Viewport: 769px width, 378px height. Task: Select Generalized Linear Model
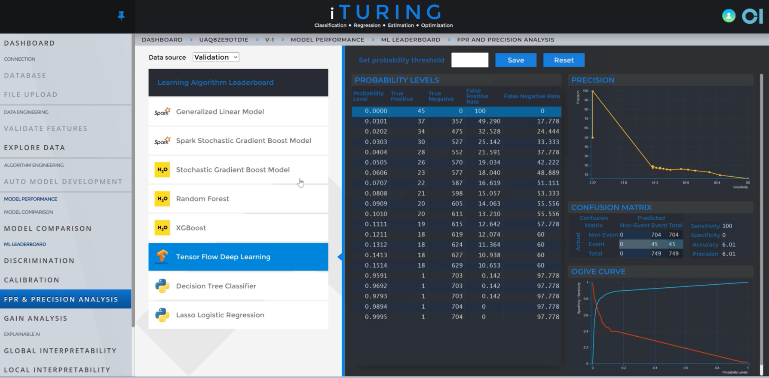coord(238,112)
